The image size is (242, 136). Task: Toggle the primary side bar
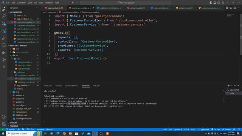pyautogui.click(x=211, y=3)
